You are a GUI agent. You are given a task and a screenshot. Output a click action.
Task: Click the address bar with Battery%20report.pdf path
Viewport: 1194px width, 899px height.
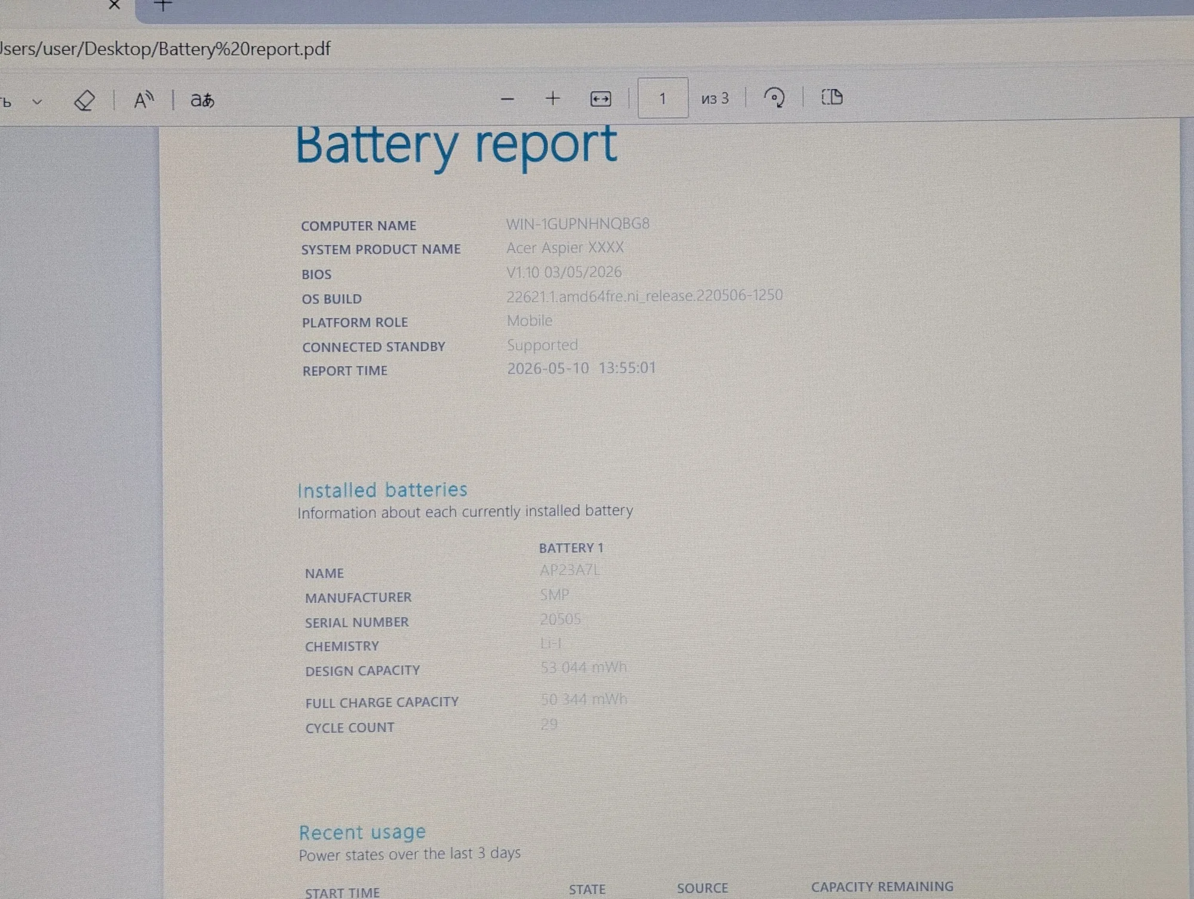[165, 49]
